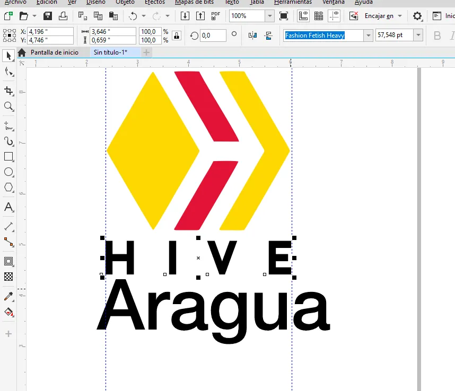Select the Drop Shadow tool
Viewport: 455px width, 391px height.
[8, 261]
